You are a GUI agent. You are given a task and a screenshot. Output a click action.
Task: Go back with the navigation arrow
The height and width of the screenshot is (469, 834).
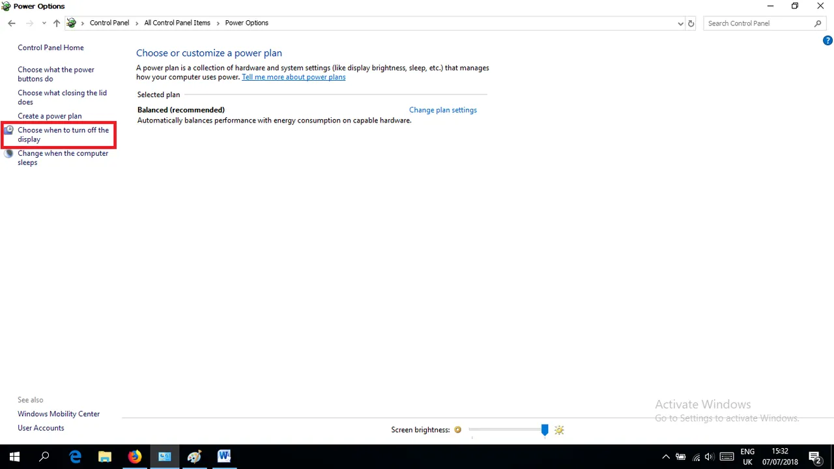pyautogui.click(x=11, y=23)
